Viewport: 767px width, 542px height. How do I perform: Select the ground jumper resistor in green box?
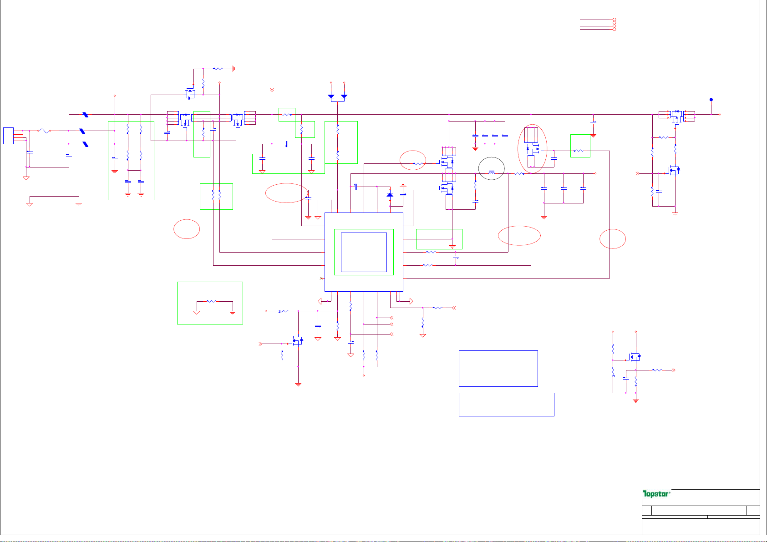(212, 301)
